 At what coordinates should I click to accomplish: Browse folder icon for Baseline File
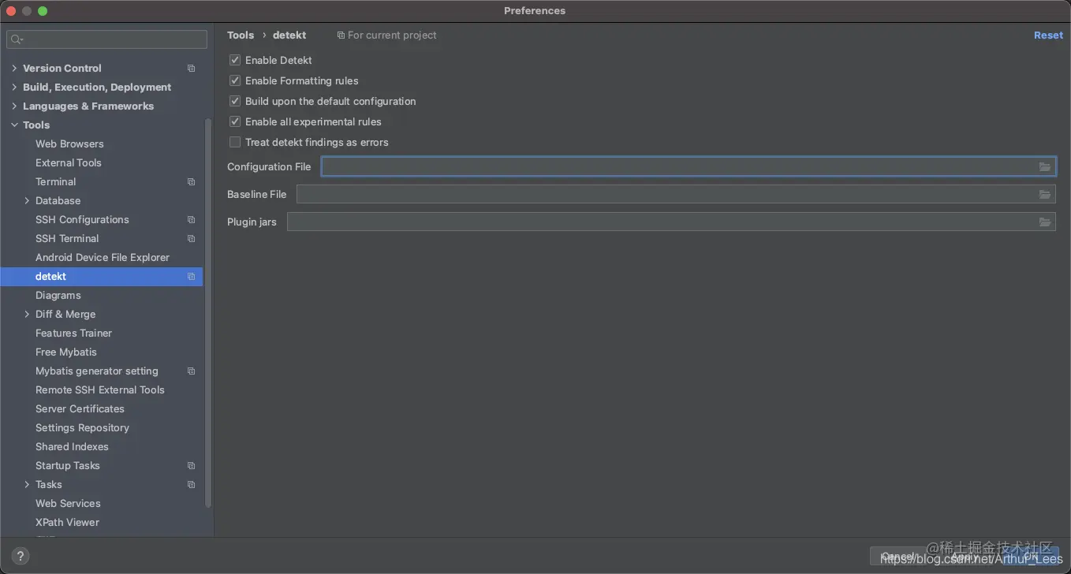(x=1045, y=194)
